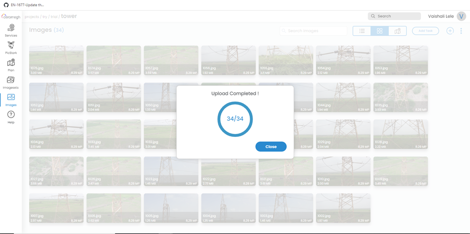Click the 34/34 upload progress circle
The height and width of the screenshot is (234, 470).
pos(235,119)
